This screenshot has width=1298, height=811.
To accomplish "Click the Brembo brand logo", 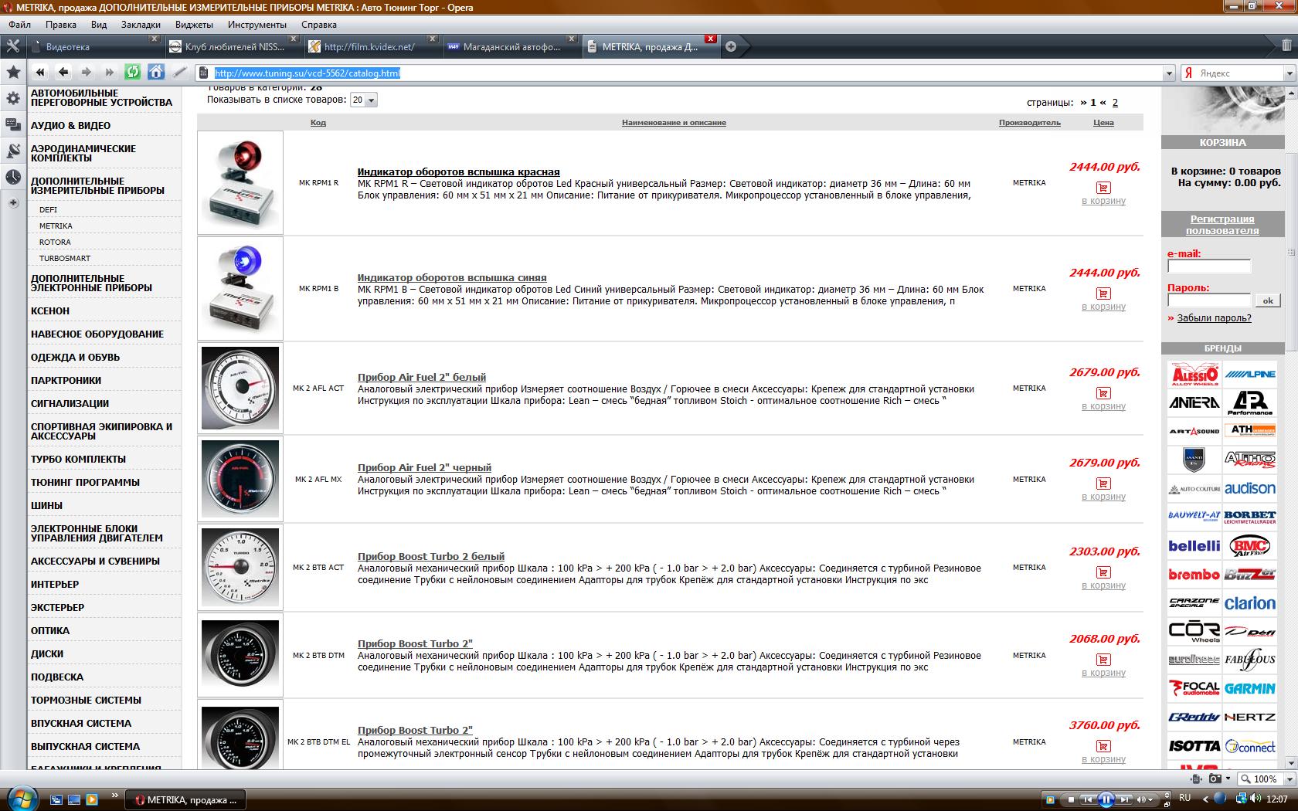I will tap(1194, 575).
